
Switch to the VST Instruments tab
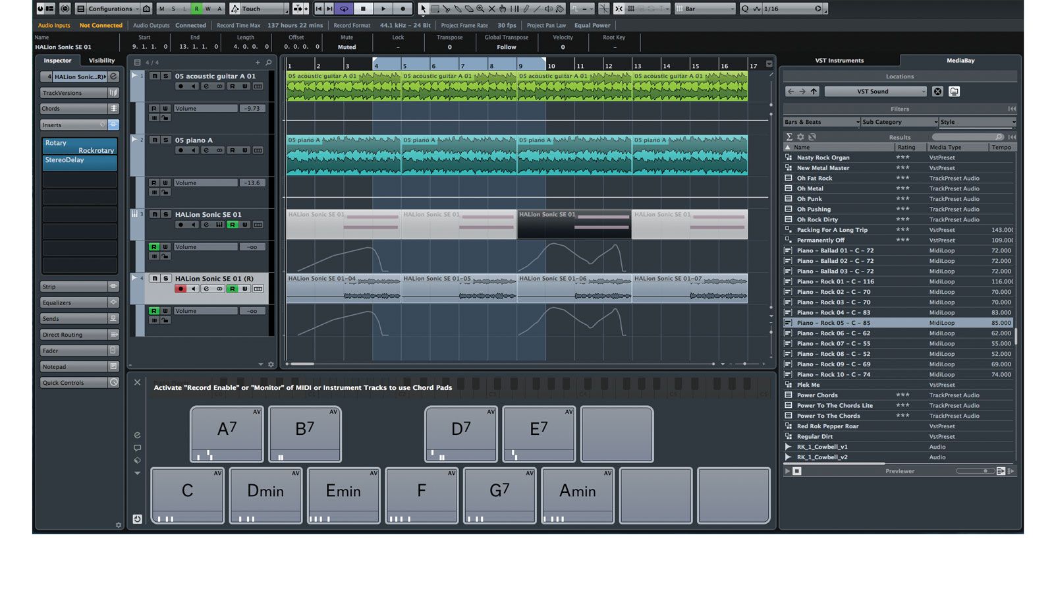839,61
